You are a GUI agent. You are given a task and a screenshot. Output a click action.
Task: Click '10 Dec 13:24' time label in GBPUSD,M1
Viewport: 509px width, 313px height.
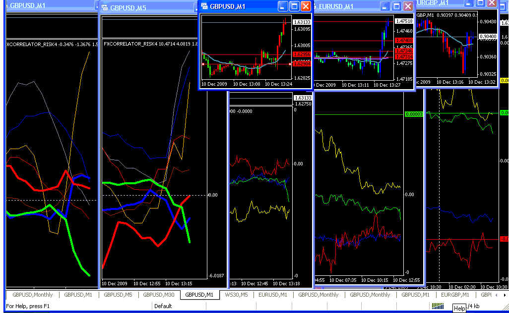(x=278, y=84)
